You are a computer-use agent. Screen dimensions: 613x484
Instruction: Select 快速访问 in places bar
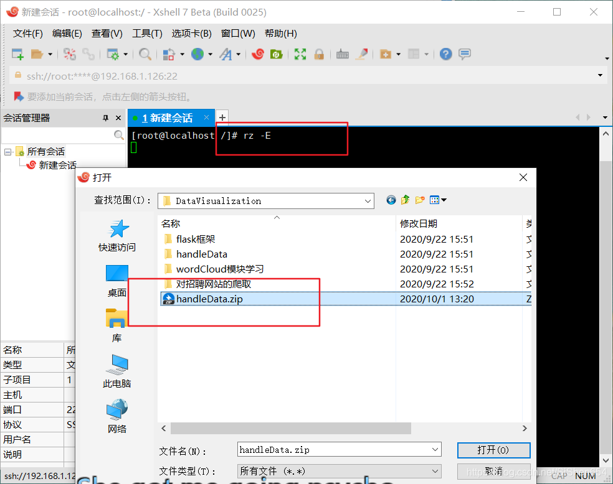click(117, 235)
